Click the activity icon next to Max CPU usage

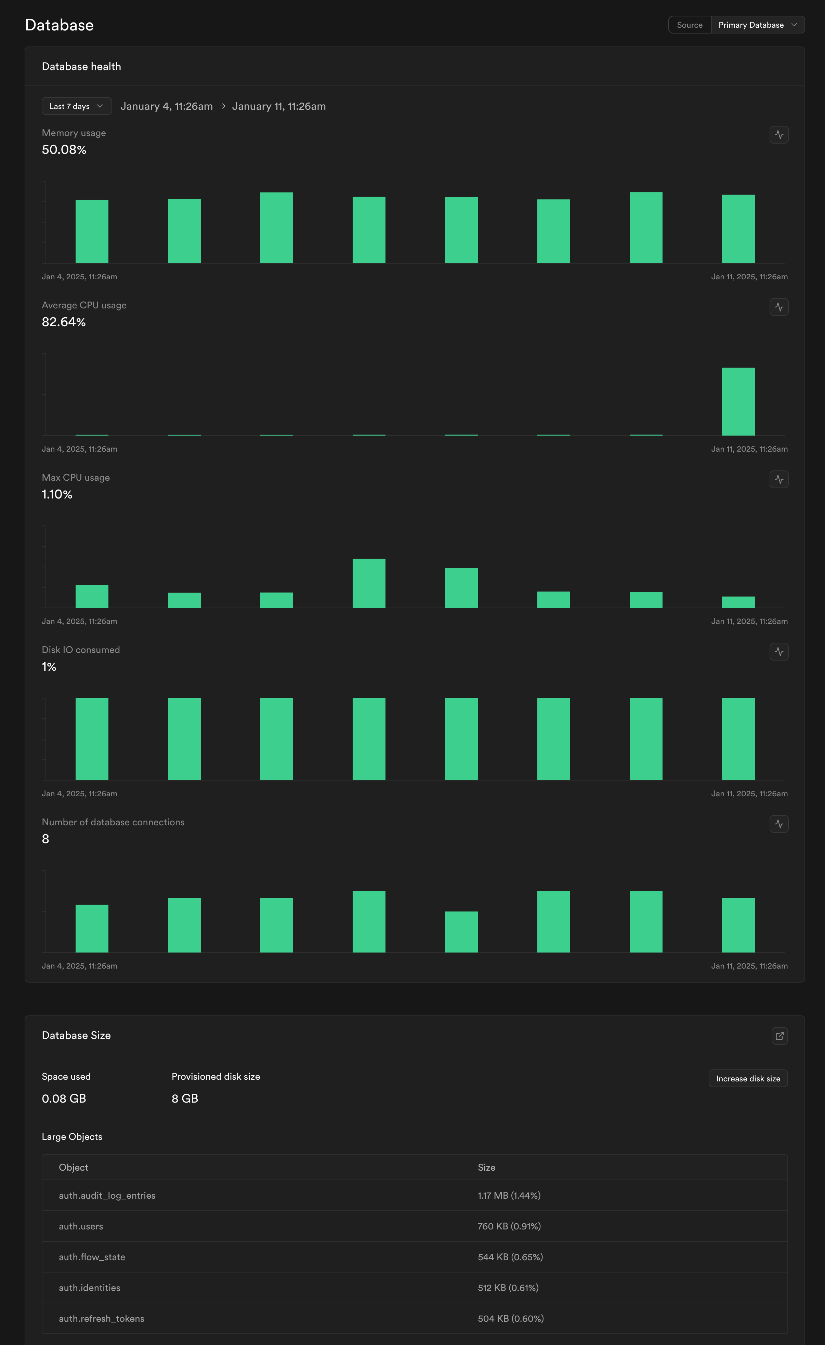point(779,479)
